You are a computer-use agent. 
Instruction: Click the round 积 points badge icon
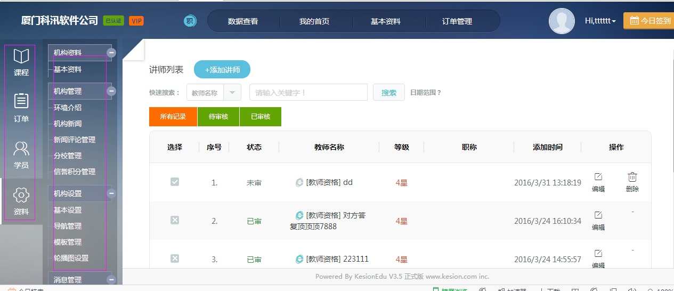tap(190, 21)
